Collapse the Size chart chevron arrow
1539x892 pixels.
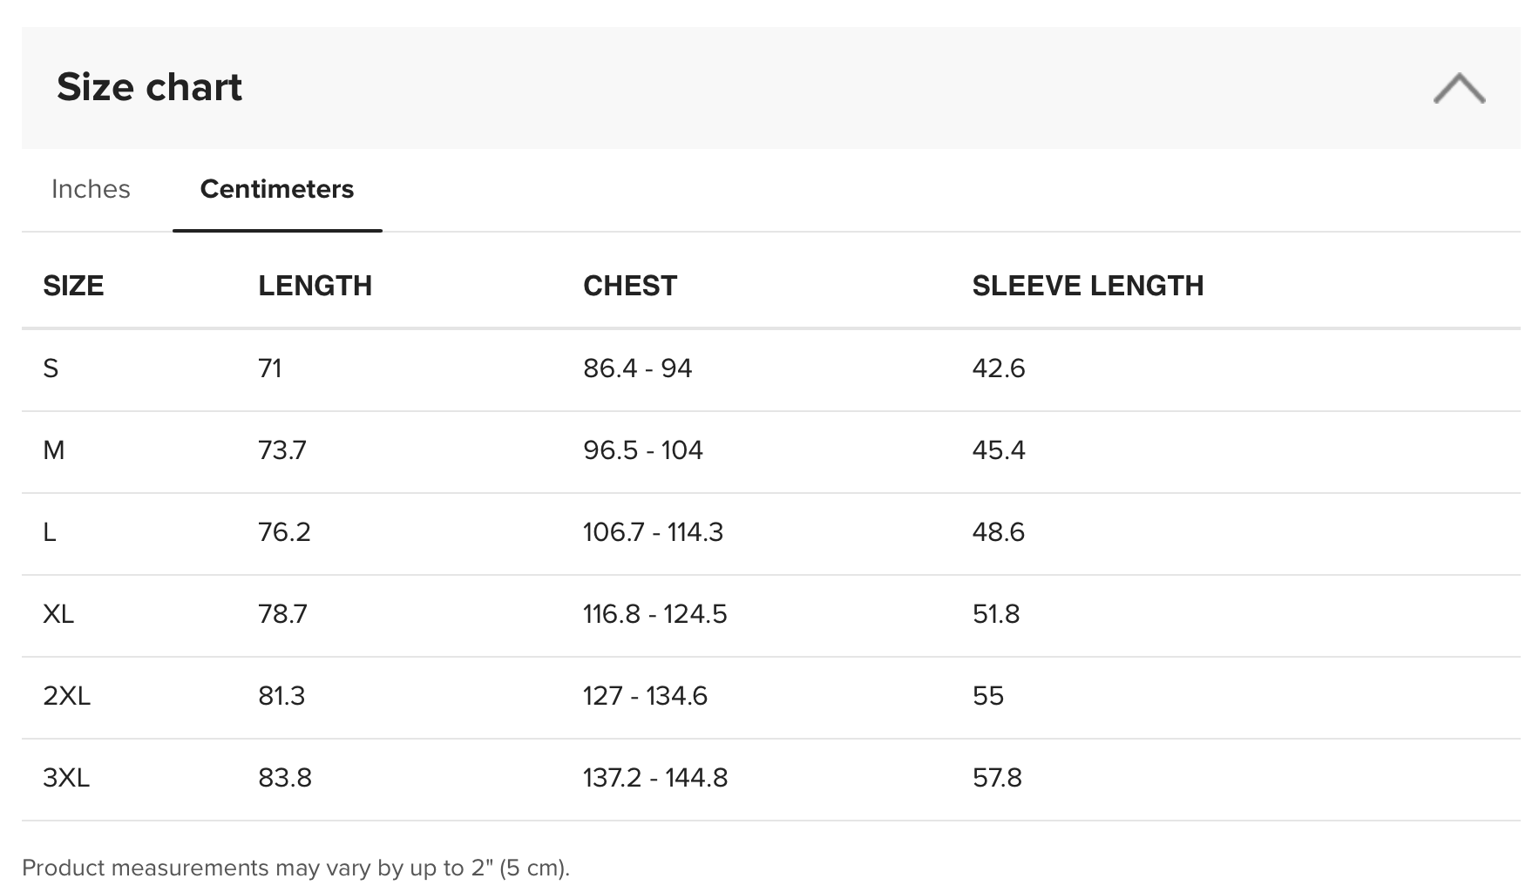[x=1459, y=89]
